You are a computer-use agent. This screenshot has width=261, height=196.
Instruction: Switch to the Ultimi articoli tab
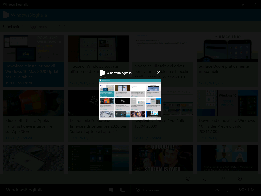click(13, 27)
